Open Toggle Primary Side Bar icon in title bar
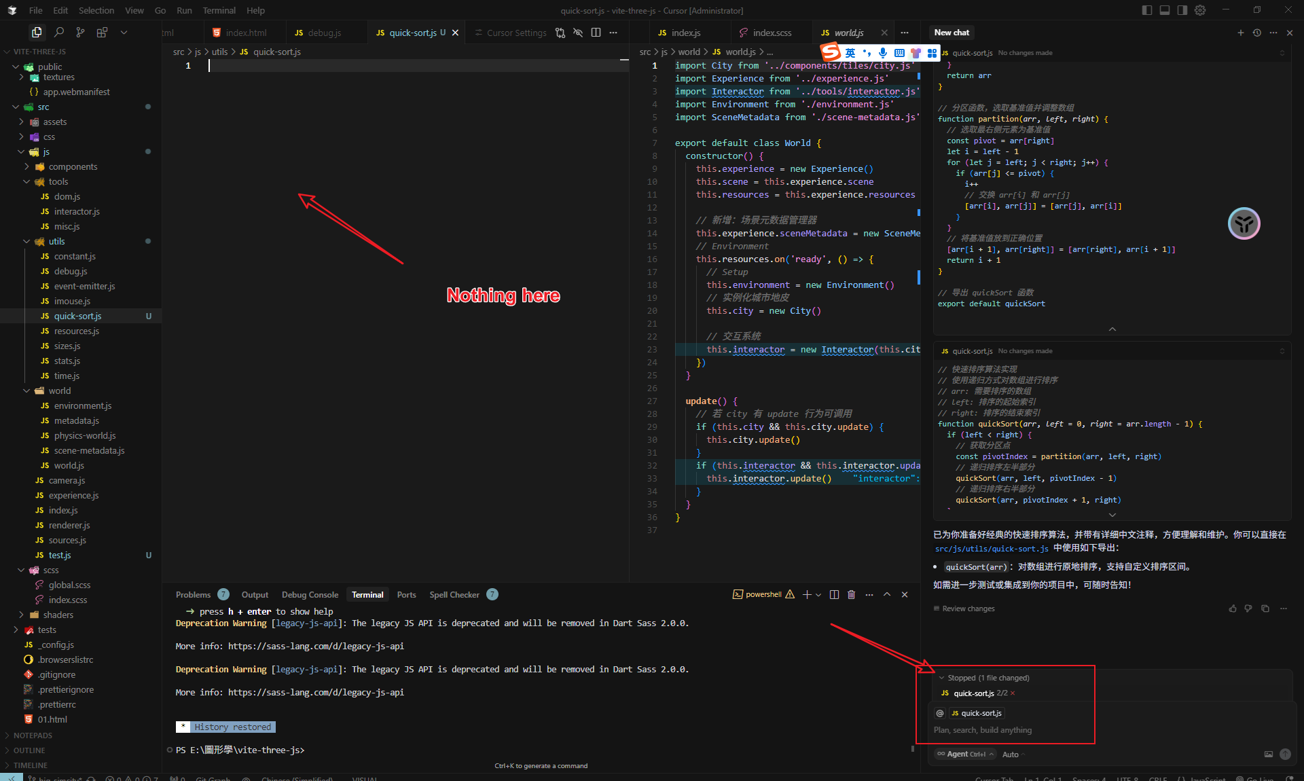1304x781 pixels. [x=1146, y=10]
